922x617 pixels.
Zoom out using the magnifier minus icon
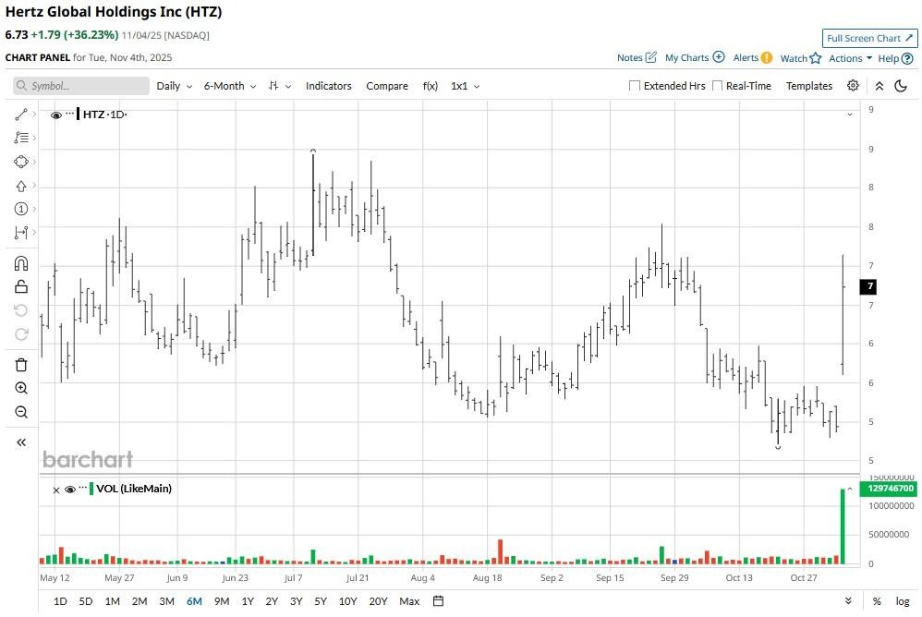[x=21, y=412]
